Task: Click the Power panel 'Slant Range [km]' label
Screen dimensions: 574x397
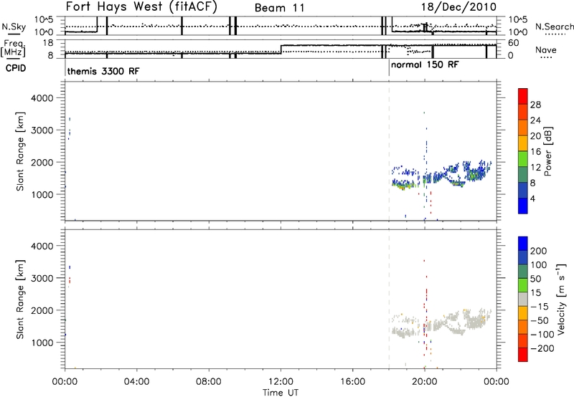Action: pyautogui.click(x=20, y=151)
